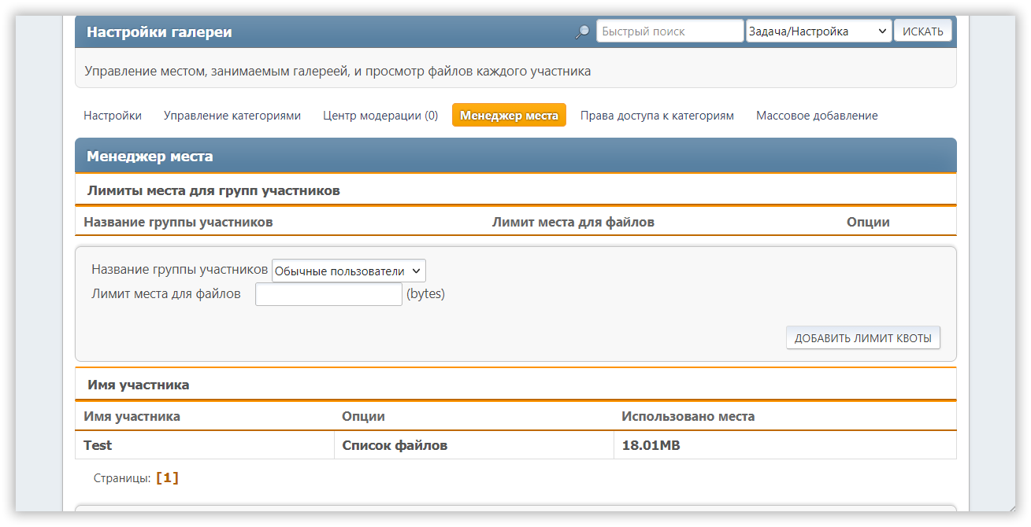
Task: Go to Центр модерации (0) tab
Action: 380,116
